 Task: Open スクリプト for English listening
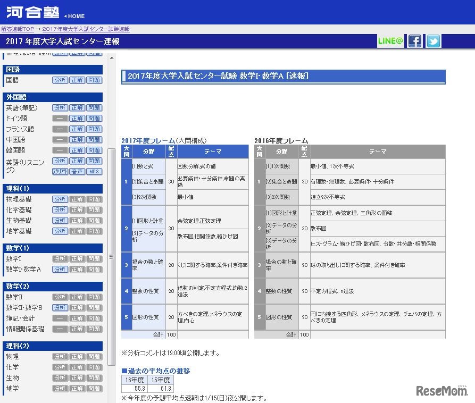coord(60,172)
